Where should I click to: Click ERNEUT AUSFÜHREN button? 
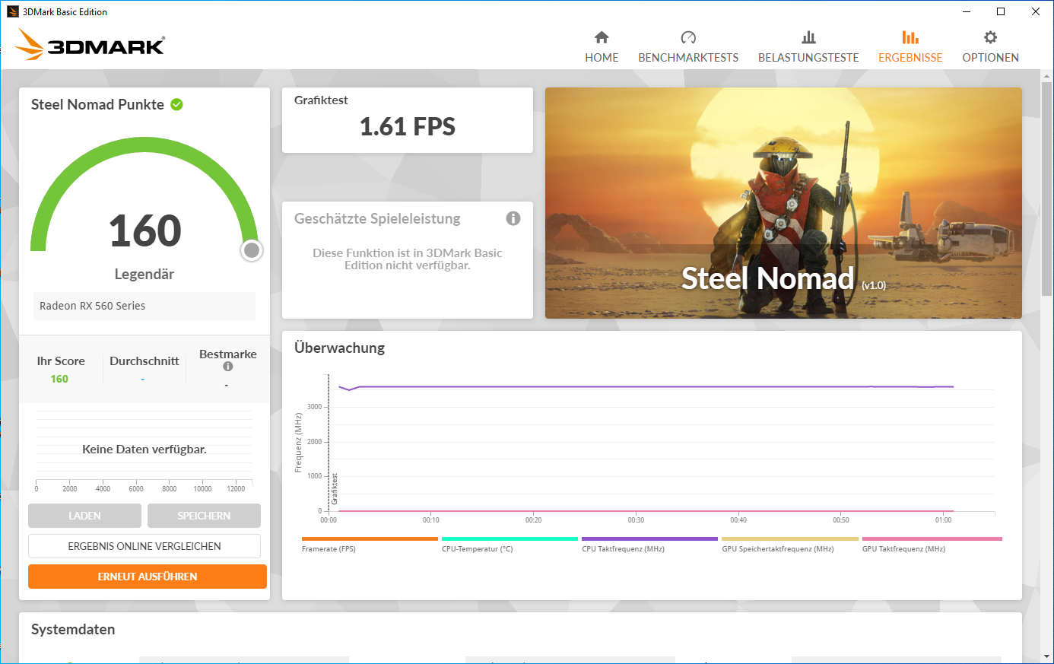[x=148, y=577]
